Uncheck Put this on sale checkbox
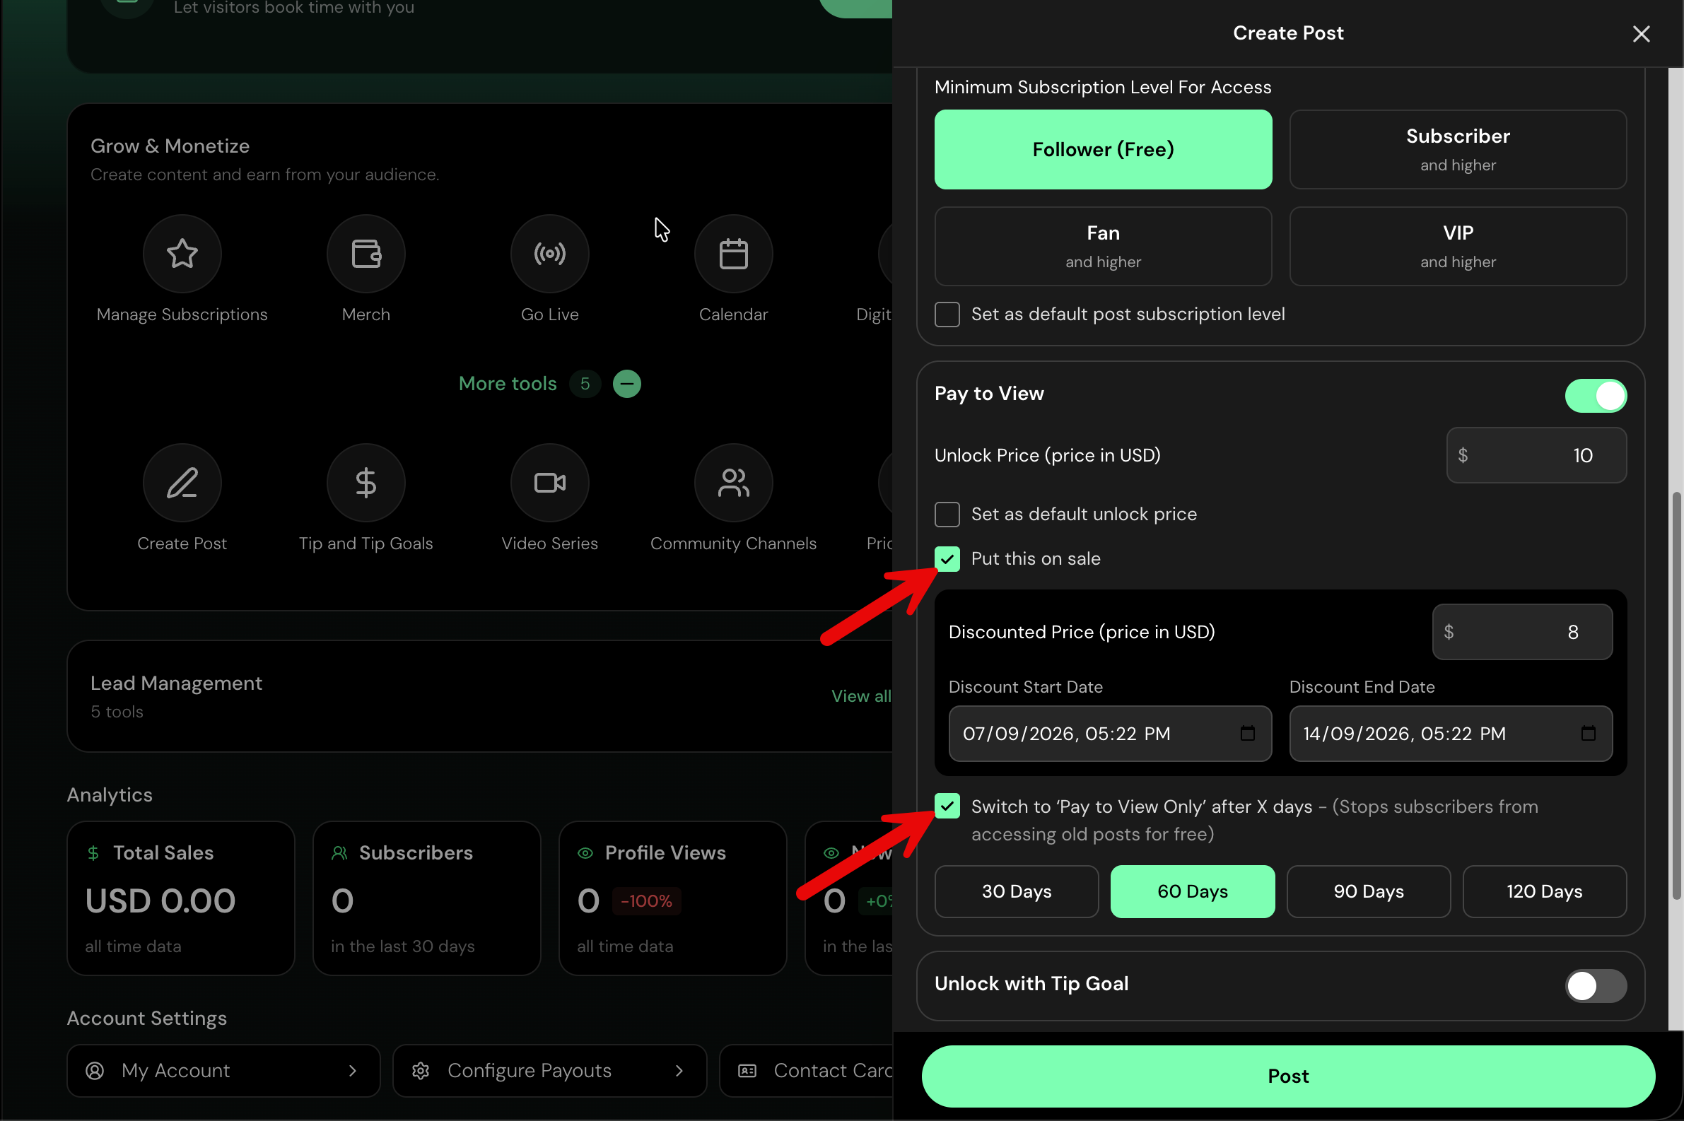This screenshot has height=1121, width=1684. (x=947, y=558)
